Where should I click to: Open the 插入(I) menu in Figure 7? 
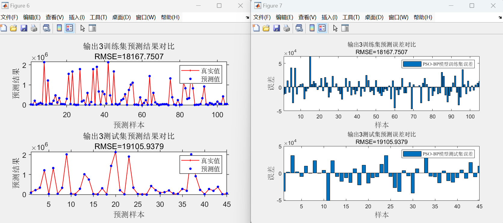(x=330, y=17)
